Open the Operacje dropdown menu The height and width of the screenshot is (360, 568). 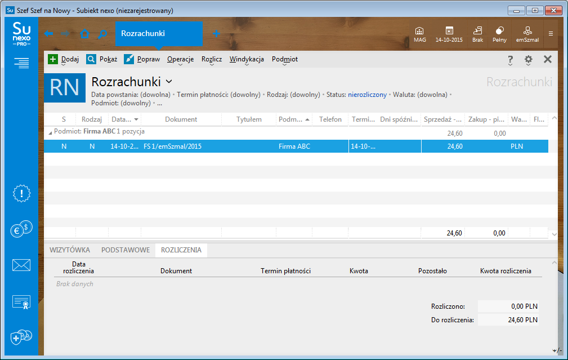180,59
